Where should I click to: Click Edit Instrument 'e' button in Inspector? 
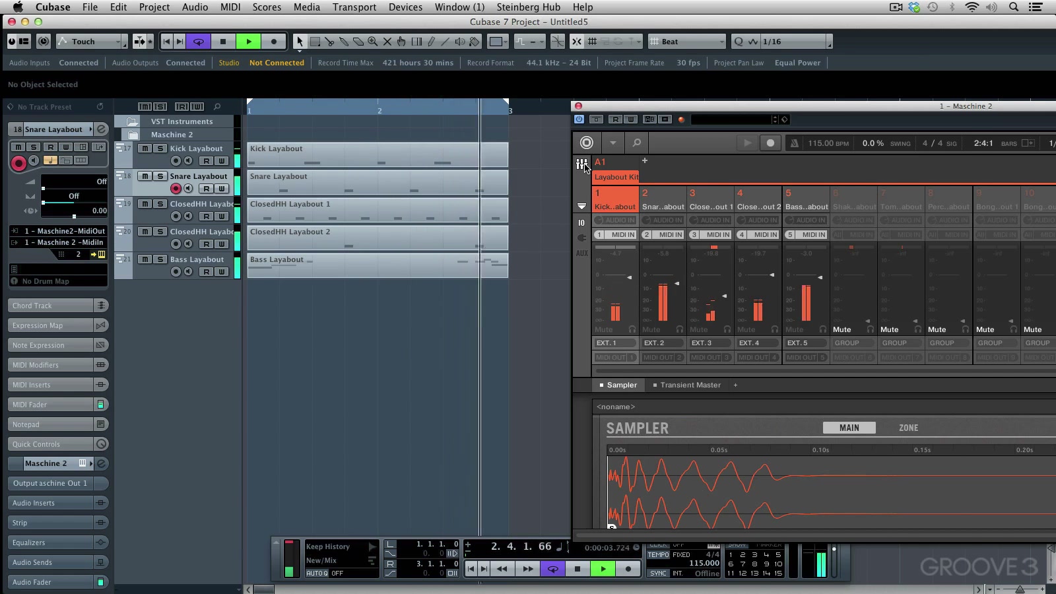[x=102, y=129]
